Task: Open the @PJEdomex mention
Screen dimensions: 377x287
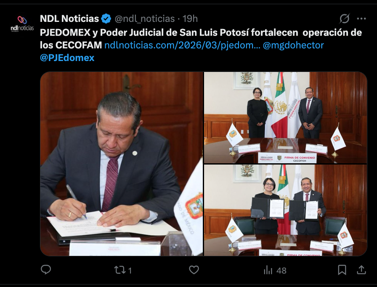Action: (x=67, y=58)
